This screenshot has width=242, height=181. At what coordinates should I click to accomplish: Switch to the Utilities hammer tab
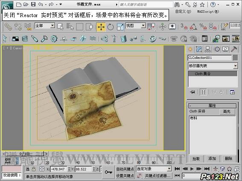[234, 49]
